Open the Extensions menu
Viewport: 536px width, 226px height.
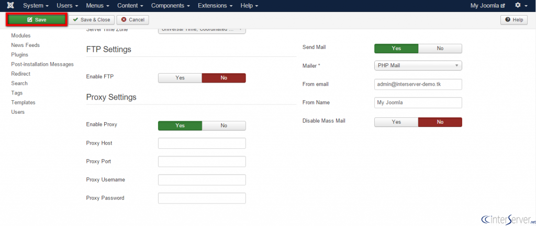(x=215, y=6)
